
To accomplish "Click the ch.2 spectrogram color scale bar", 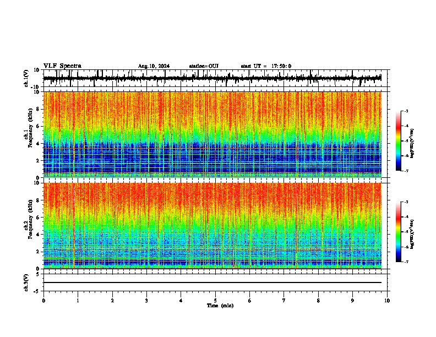I will coord(399,232).
